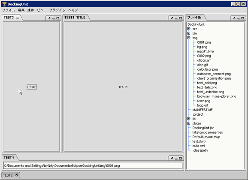Click the float icon in the TEST1_TITLE panel header
Screen dimensions: 248x180
(172, 18)
